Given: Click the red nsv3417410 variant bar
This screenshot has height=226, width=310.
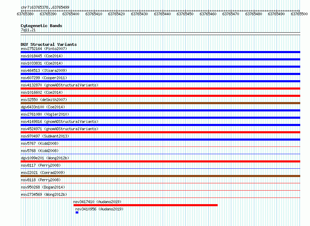Looking at the screenshot, I should click(146, 205).
